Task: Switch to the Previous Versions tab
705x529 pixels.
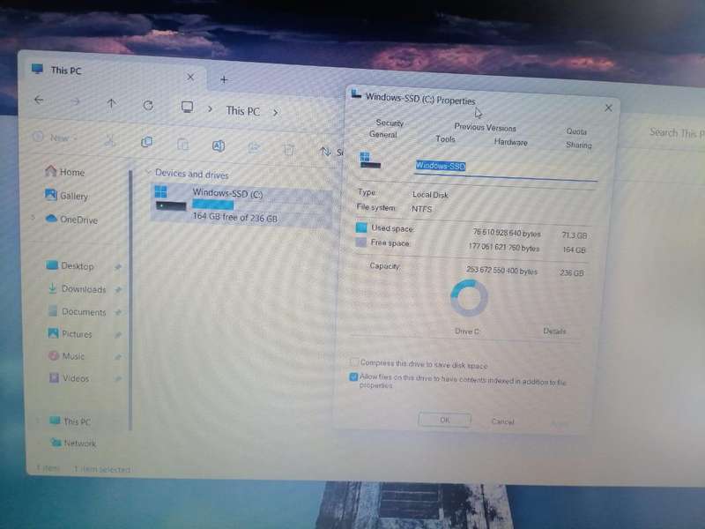Action: tap(485, 127)
